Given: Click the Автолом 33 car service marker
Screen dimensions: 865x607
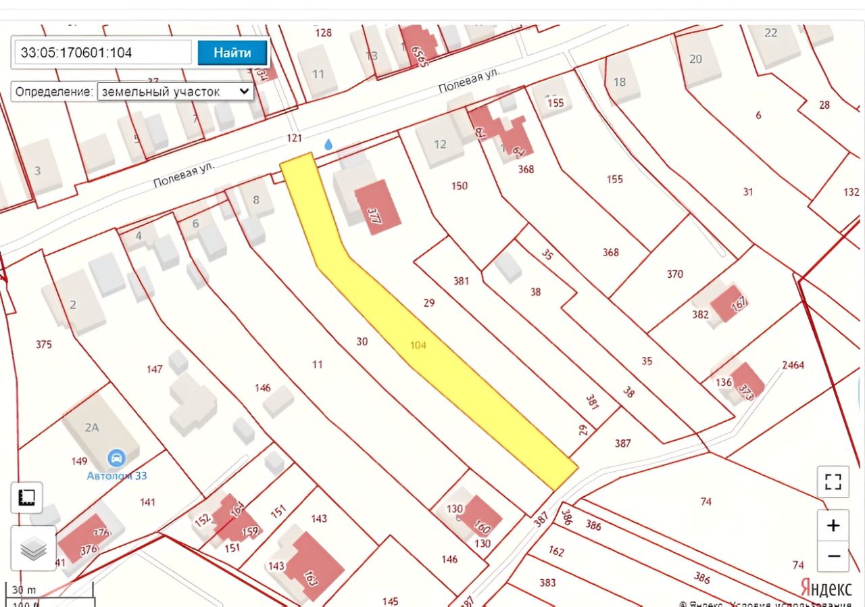Looking at the screenshot, I should pyautogui.click(x=117, y=458).
